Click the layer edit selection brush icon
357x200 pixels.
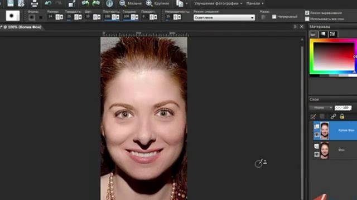(313, 117)
